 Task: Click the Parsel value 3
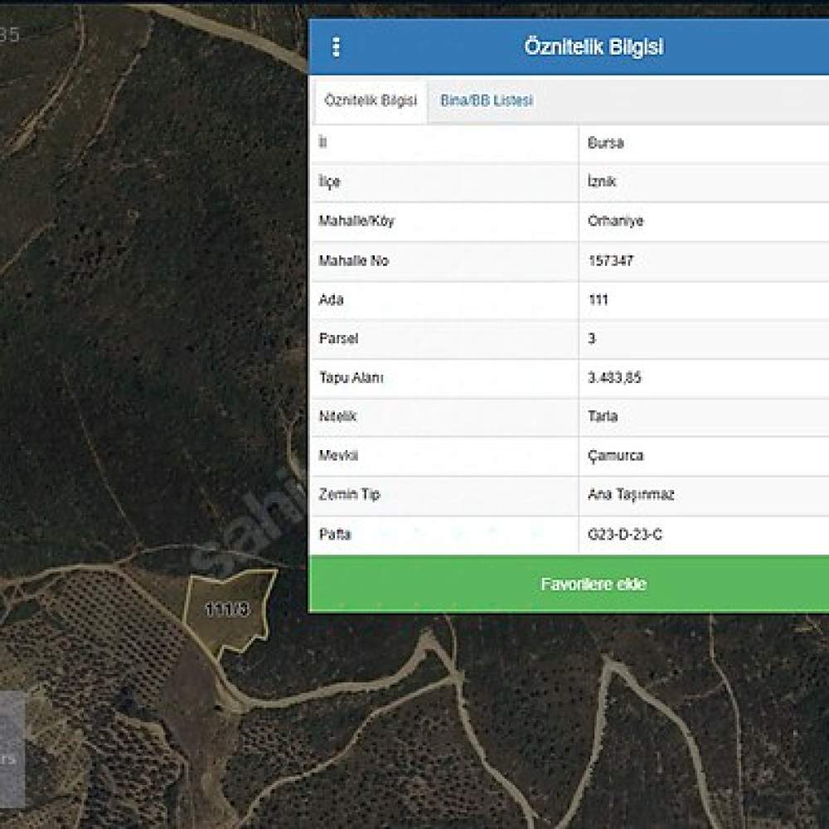click(x=592, y=338)
